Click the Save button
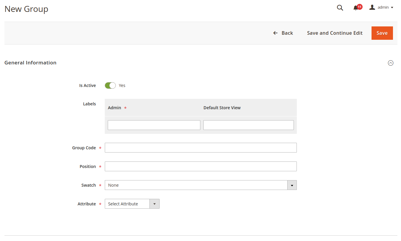 [x=382, y=33]
